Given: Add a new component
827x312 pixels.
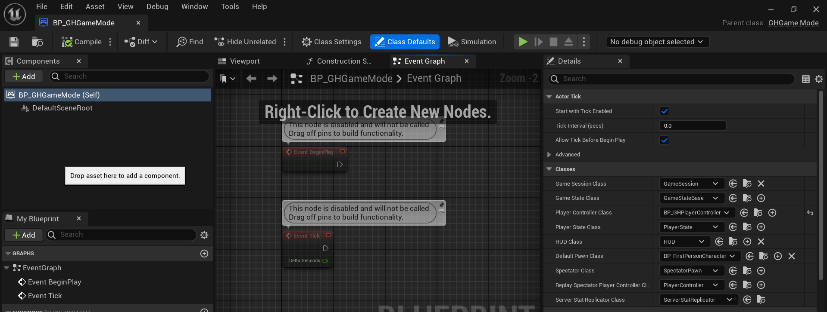Looking at the screenshot, I should [x=24, y=76].
